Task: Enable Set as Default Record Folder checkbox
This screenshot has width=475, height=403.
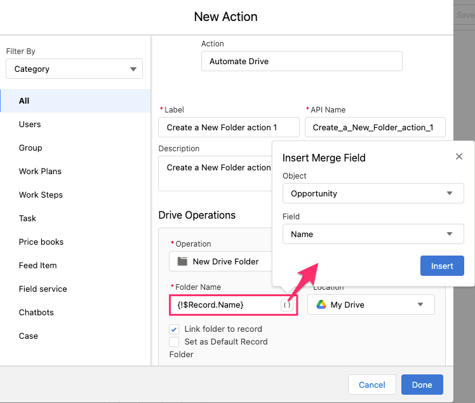Action: coord(174,342)
